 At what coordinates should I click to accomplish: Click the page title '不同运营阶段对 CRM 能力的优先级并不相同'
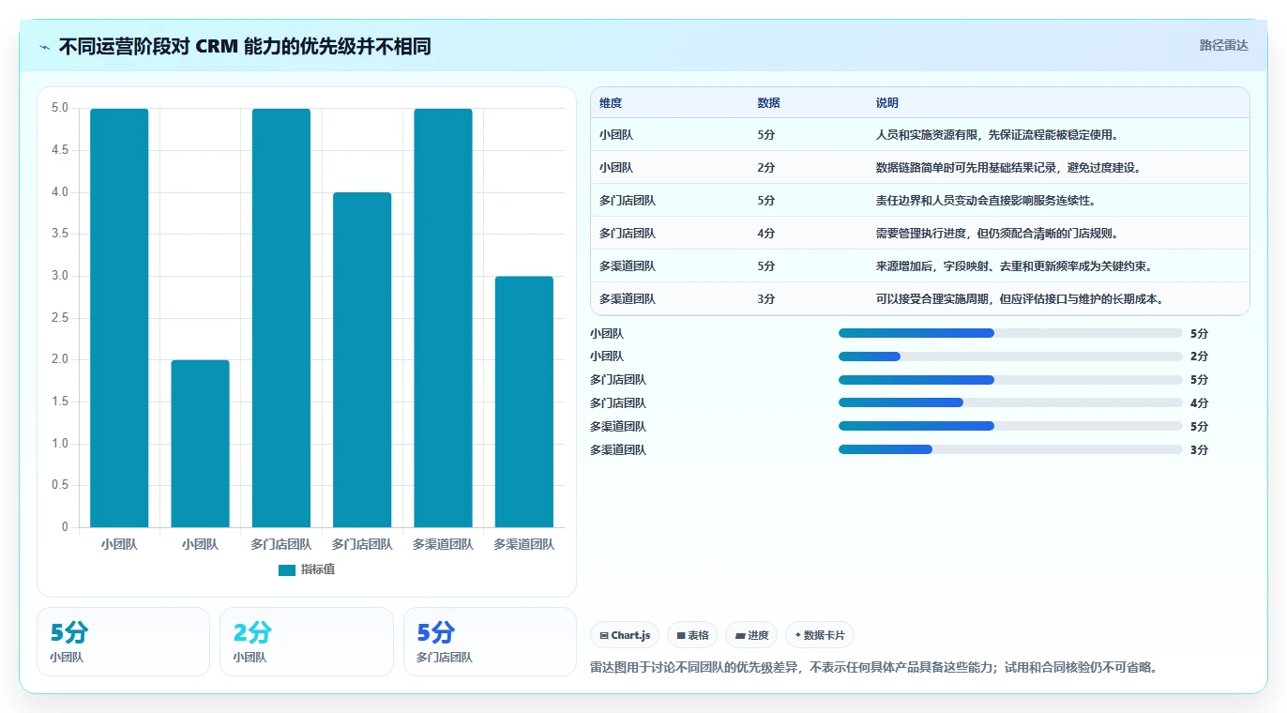coord(245,47)
